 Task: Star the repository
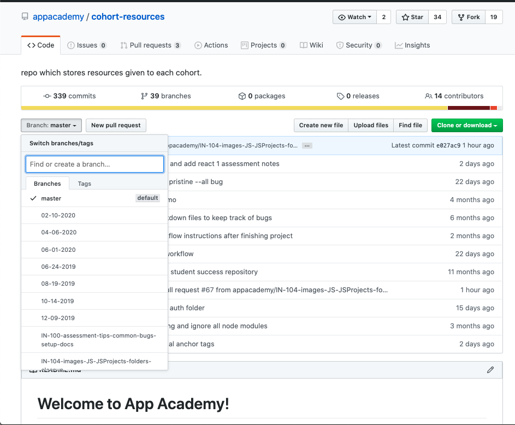[412, 17]
